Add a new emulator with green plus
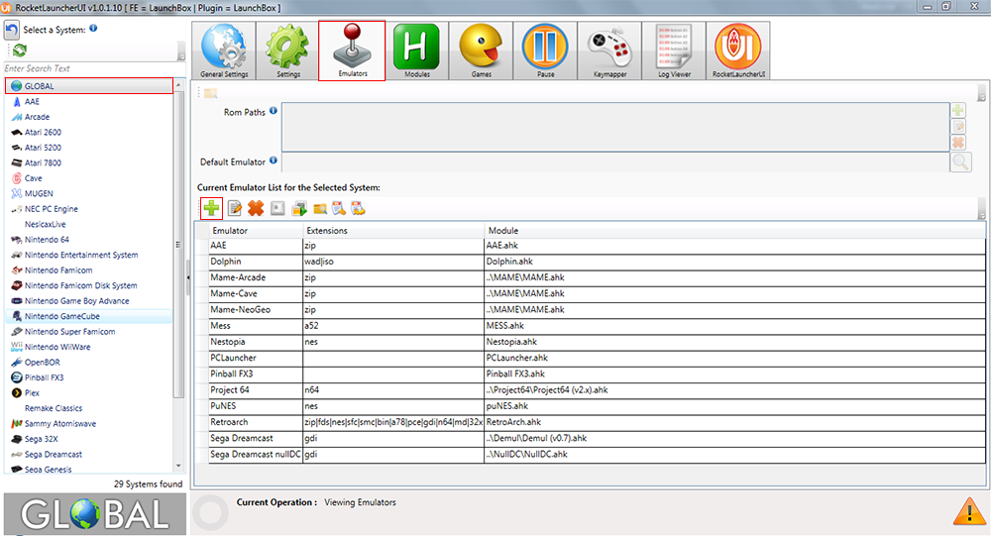Screen dimensions: 991x536 coord(211,208)
